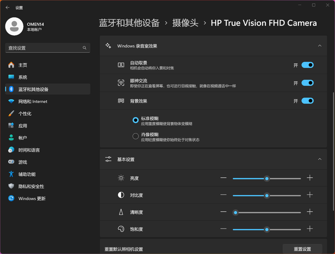Click the 帐户 person icon
This screenshot has height=254, width=335.
click(x=11, y=138)
